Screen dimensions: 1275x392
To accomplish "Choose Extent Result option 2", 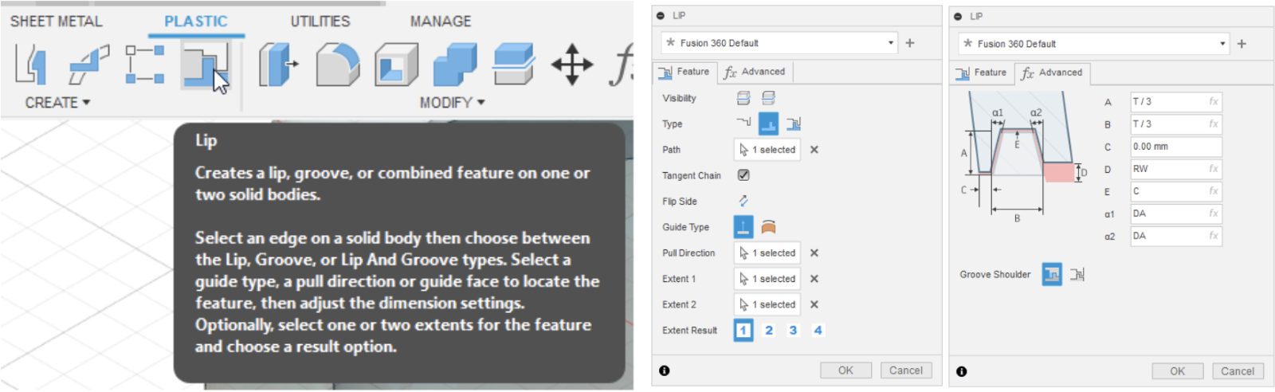I will click(x=769, y=330).
